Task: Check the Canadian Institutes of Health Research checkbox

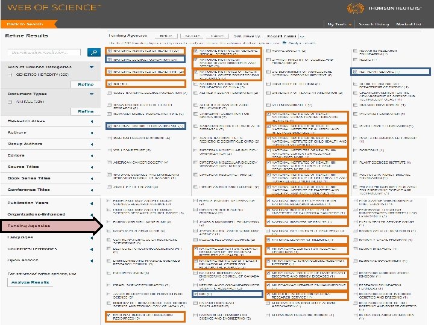Action: tap(109, 105)
